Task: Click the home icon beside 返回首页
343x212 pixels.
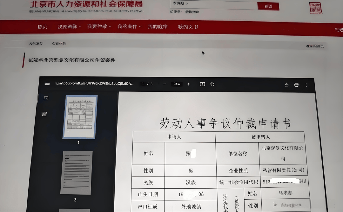Action: pos(307,46)
